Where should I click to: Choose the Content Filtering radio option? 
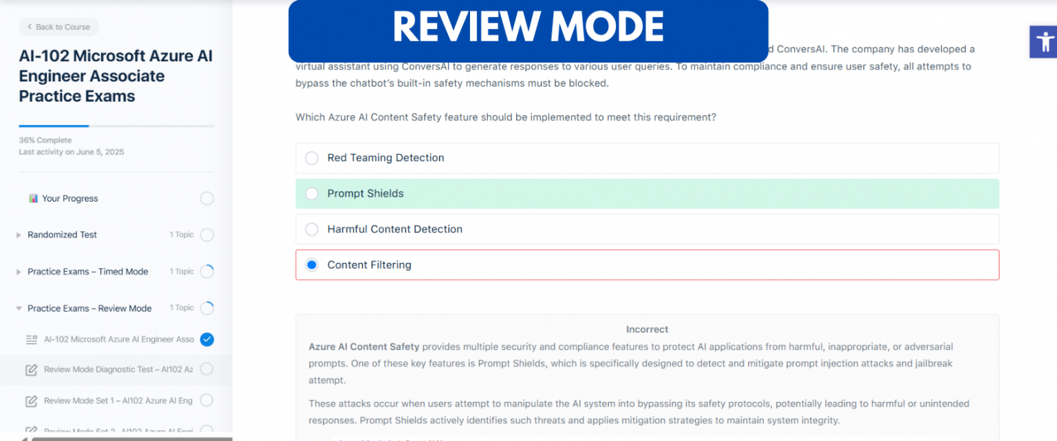pos(312,265)
